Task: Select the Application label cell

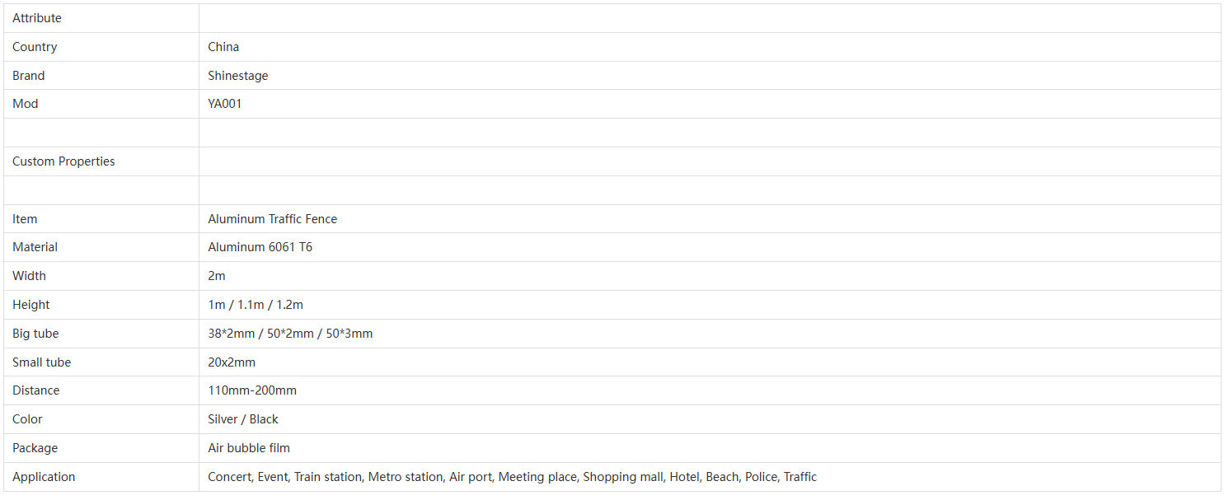Action: coord(44,477)
